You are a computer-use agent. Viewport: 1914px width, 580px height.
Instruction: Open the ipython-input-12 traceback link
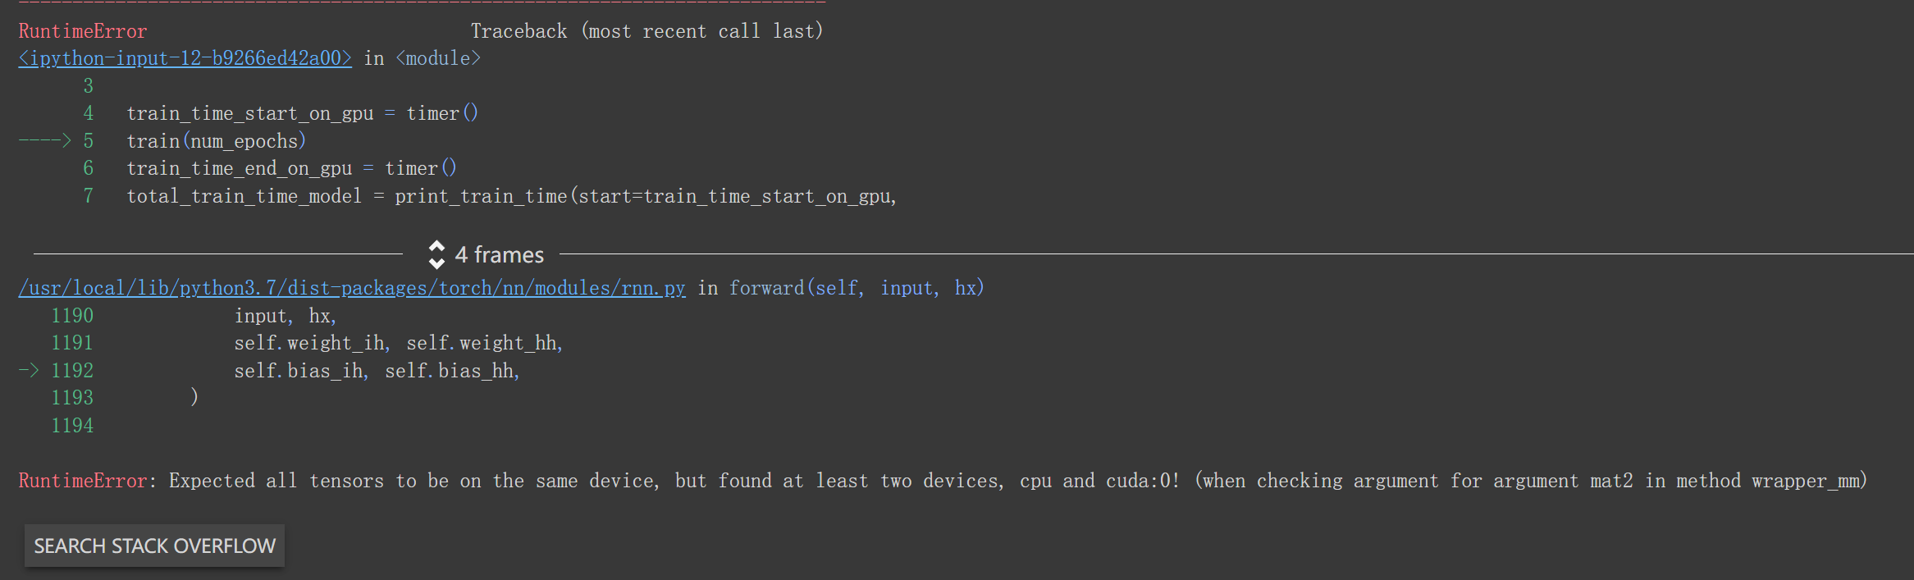pyautogui.click(x=185, y=58)
